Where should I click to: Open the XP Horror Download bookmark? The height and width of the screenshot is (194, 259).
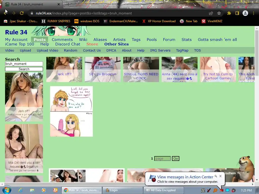click(159, 21)
